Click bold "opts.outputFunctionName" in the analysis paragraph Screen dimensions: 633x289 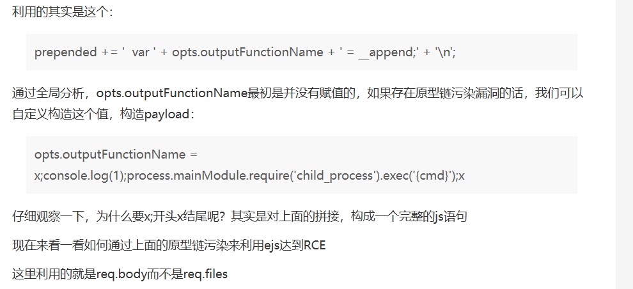(x=171, y=94)
